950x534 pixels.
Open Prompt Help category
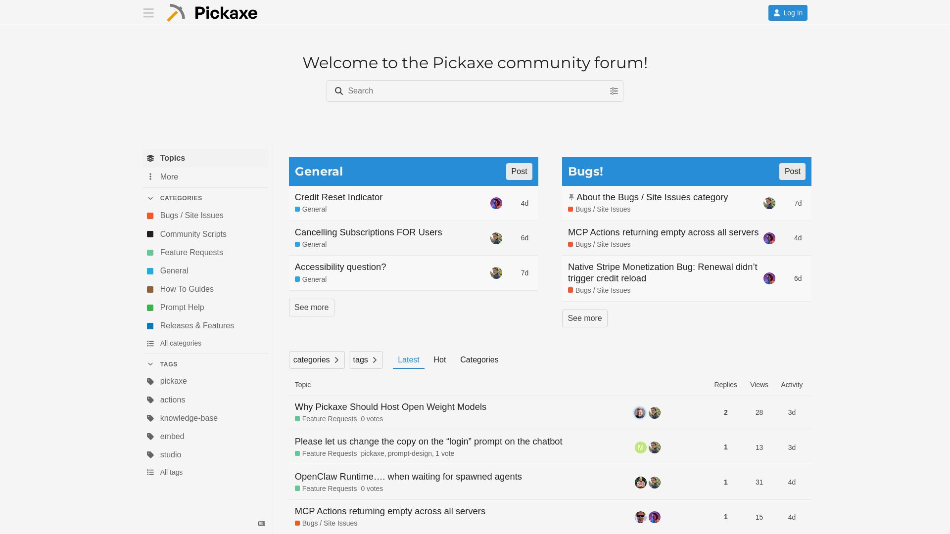coord(205,308)
